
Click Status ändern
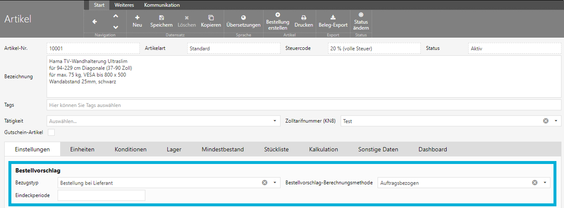[361, 21]
